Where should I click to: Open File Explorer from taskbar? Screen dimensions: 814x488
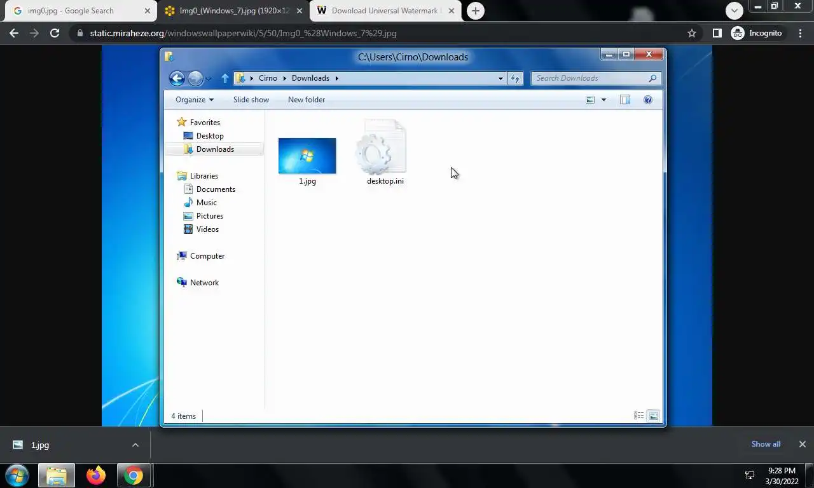[57, 475]
